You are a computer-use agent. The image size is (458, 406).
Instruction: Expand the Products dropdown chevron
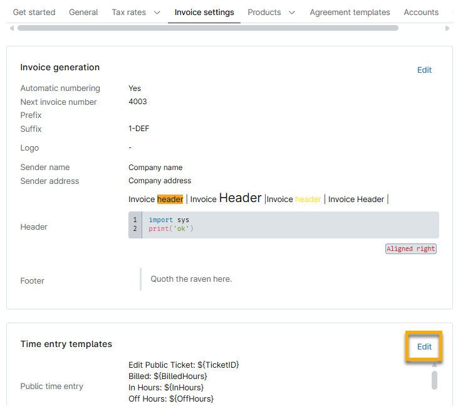coord(292,13)
